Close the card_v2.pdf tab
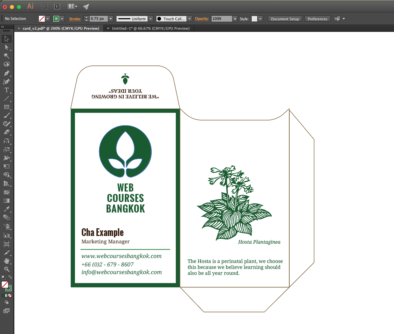The image size is (394, 334). 19,28
